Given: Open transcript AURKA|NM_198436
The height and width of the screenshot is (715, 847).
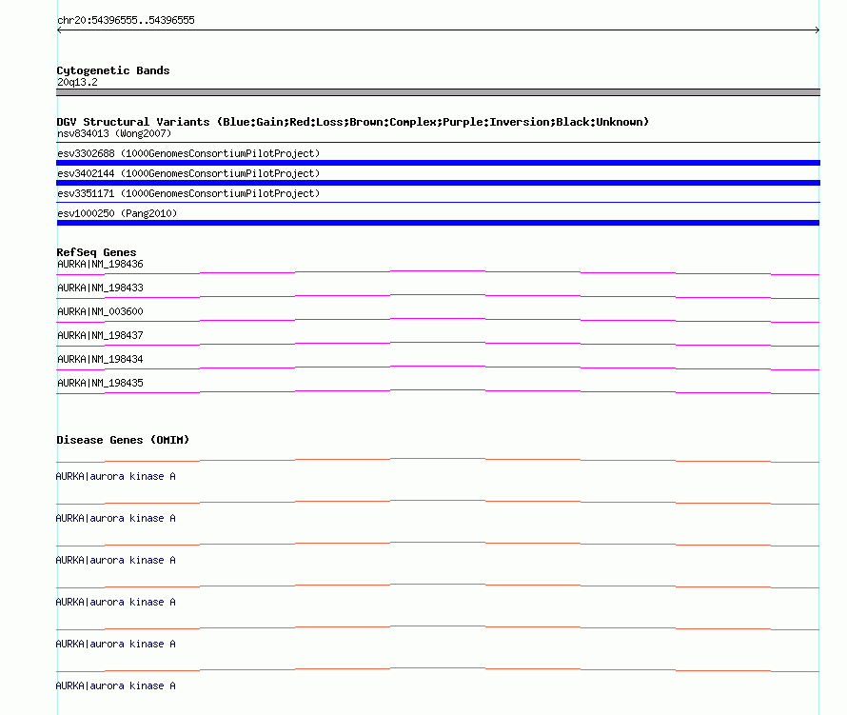Looking at the screenshot, I should coord(100,265).
